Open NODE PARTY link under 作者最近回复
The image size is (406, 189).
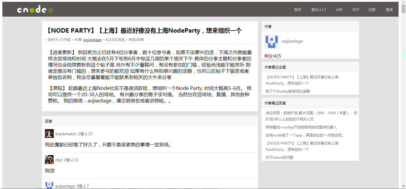(x=302, y=146)
